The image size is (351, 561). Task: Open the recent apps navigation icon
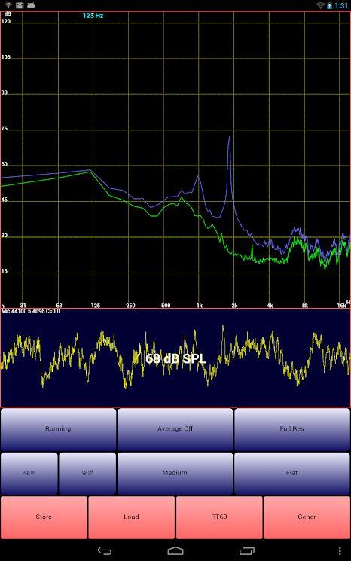tap(246, 551)
